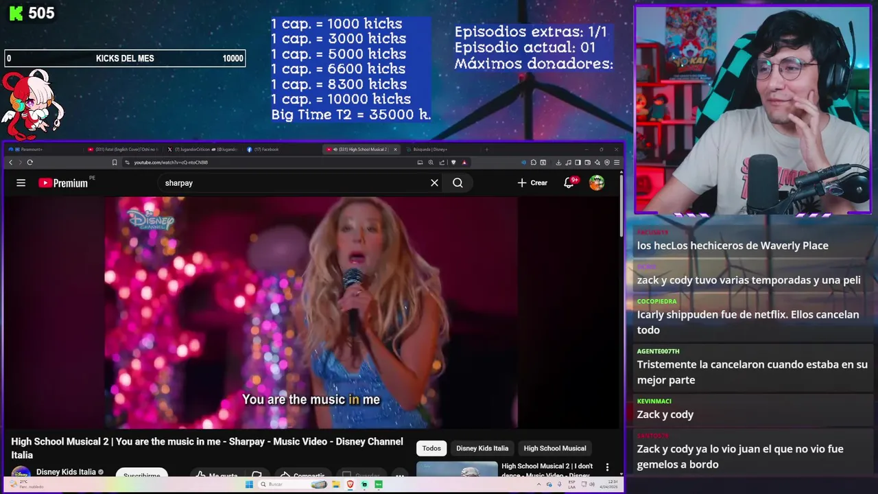Screen dimensions: 878x494
Task: Select the 'High School Musical' filter chip
Action: (x=555, y=448)
